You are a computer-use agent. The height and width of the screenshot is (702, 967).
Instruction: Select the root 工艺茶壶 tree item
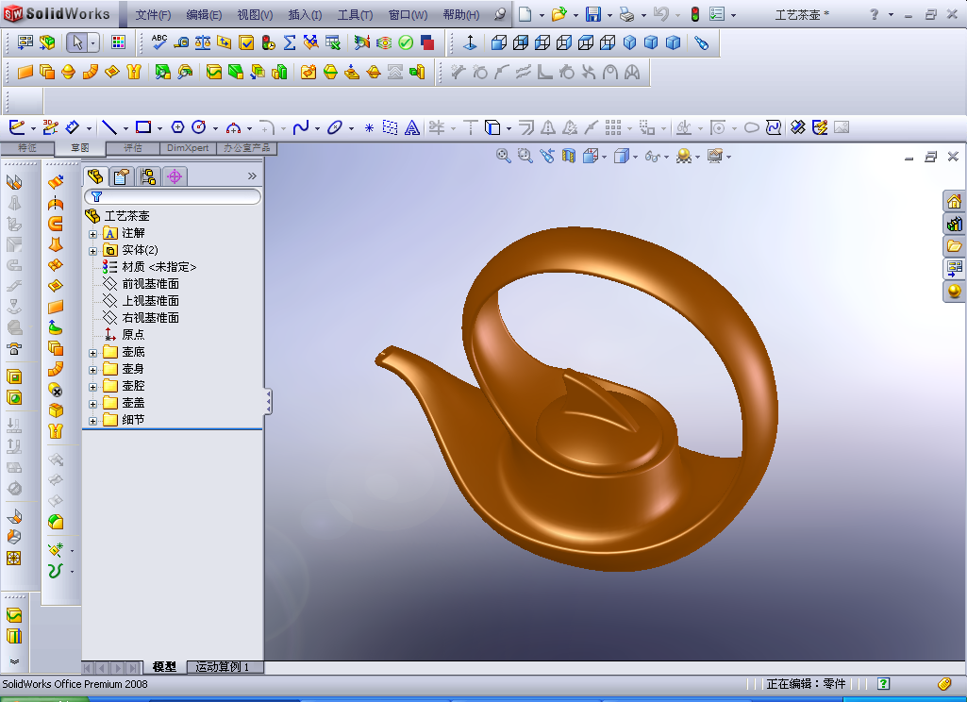[x=127, y=216]
